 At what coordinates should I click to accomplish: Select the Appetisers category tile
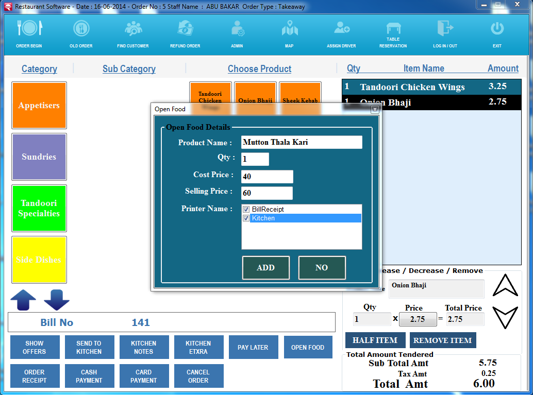[x=39, y=106]
